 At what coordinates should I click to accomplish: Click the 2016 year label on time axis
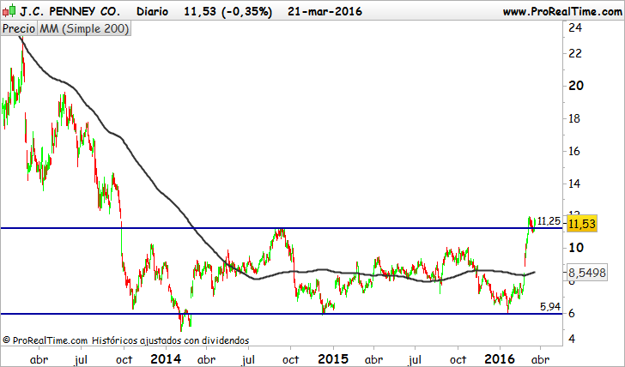500,359
